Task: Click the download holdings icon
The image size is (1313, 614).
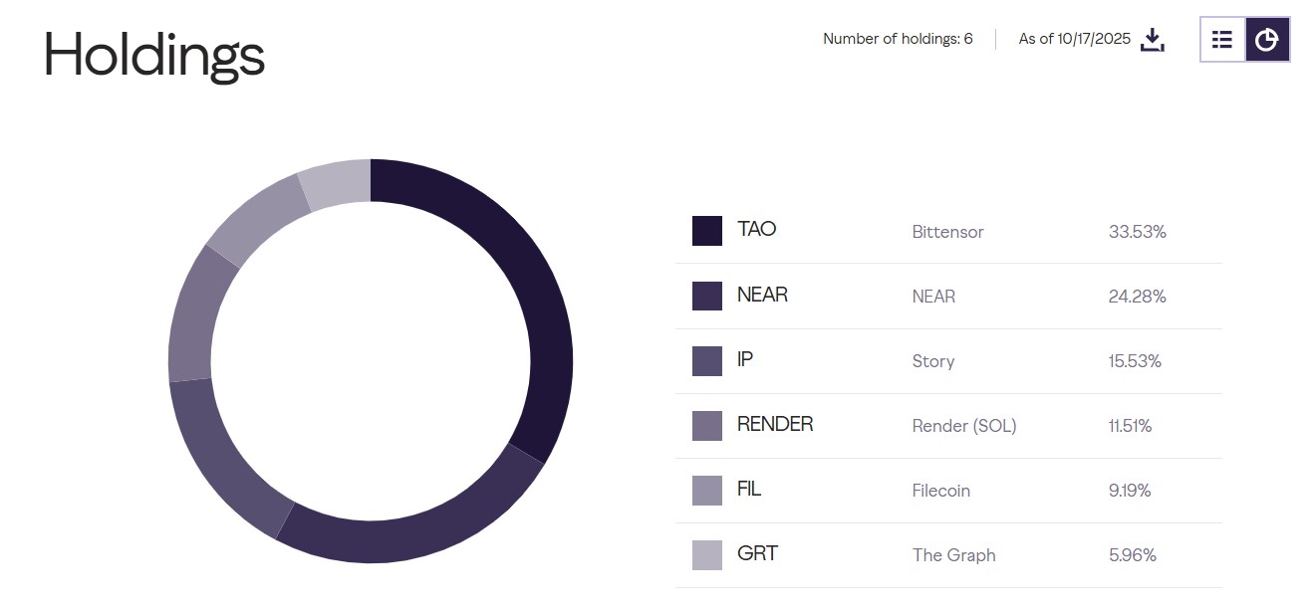Action: coord(1152,40)
